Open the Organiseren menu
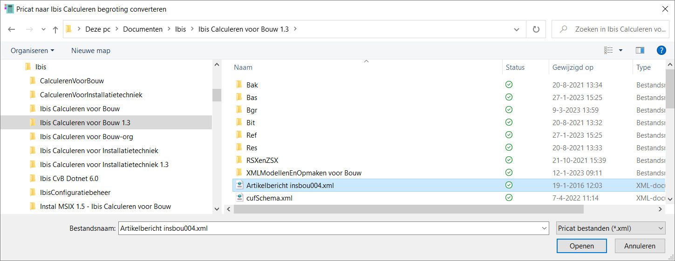 33,50
